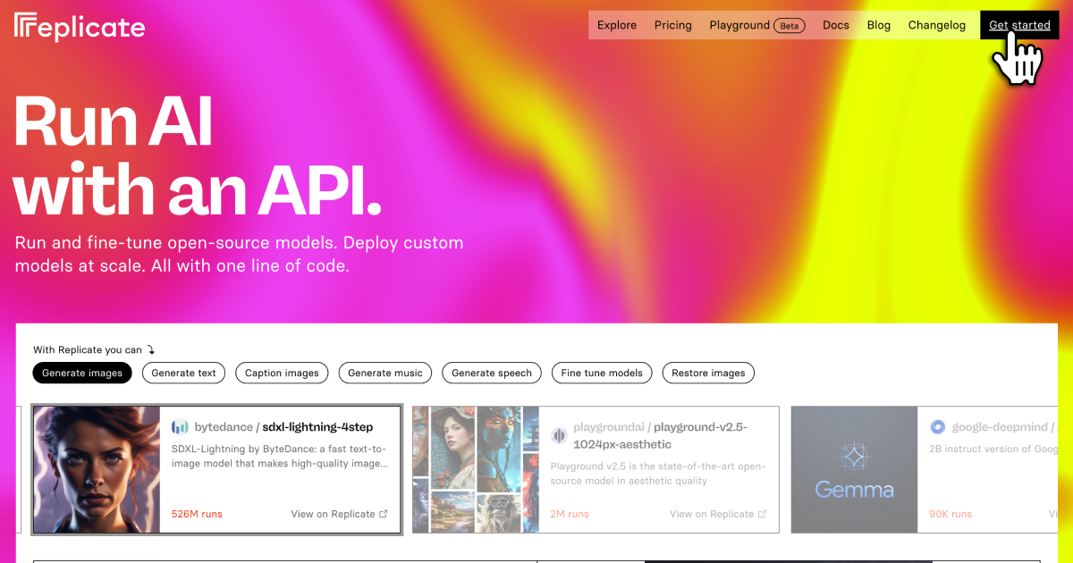1073x563 pixels.
Task: Open the sdxl-lightning-4step model thumbnail
Action: [97, 470]
